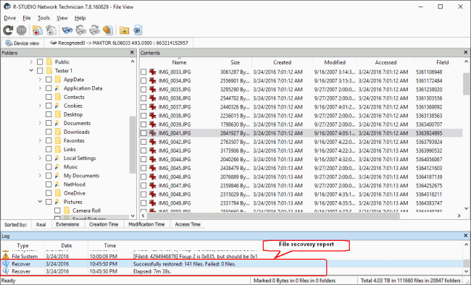
Task: Mark the IMG_0047.JPG checkbox
Action: coord(143,185)
